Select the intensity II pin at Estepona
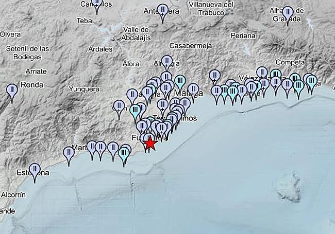This screenshot has width=335, height=234. click(35, 169)
